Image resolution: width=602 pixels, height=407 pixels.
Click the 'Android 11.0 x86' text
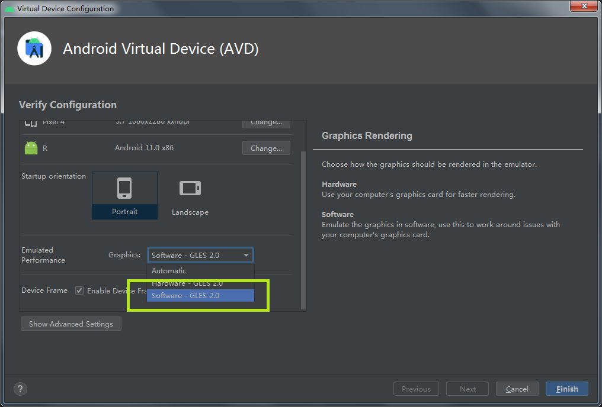click(x=144, y=147)
